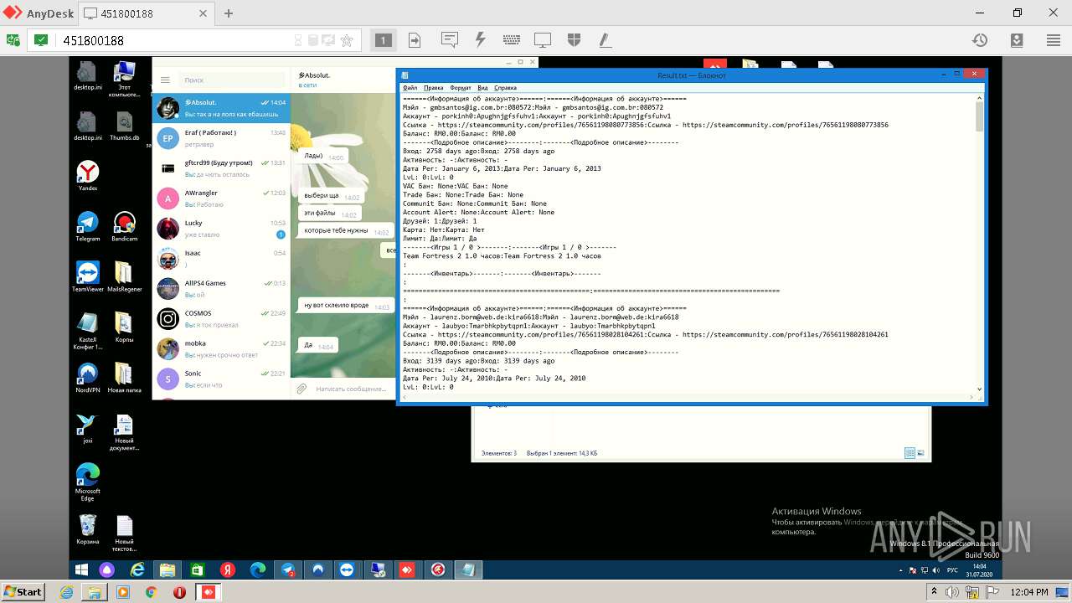
Task: Open the Формат menu in Notepad
Action: pyautogui.click(x=460, y=88)
